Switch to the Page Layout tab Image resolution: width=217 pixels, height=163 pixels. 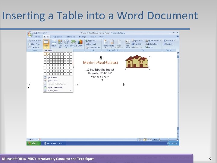click(x=58, y=37)
